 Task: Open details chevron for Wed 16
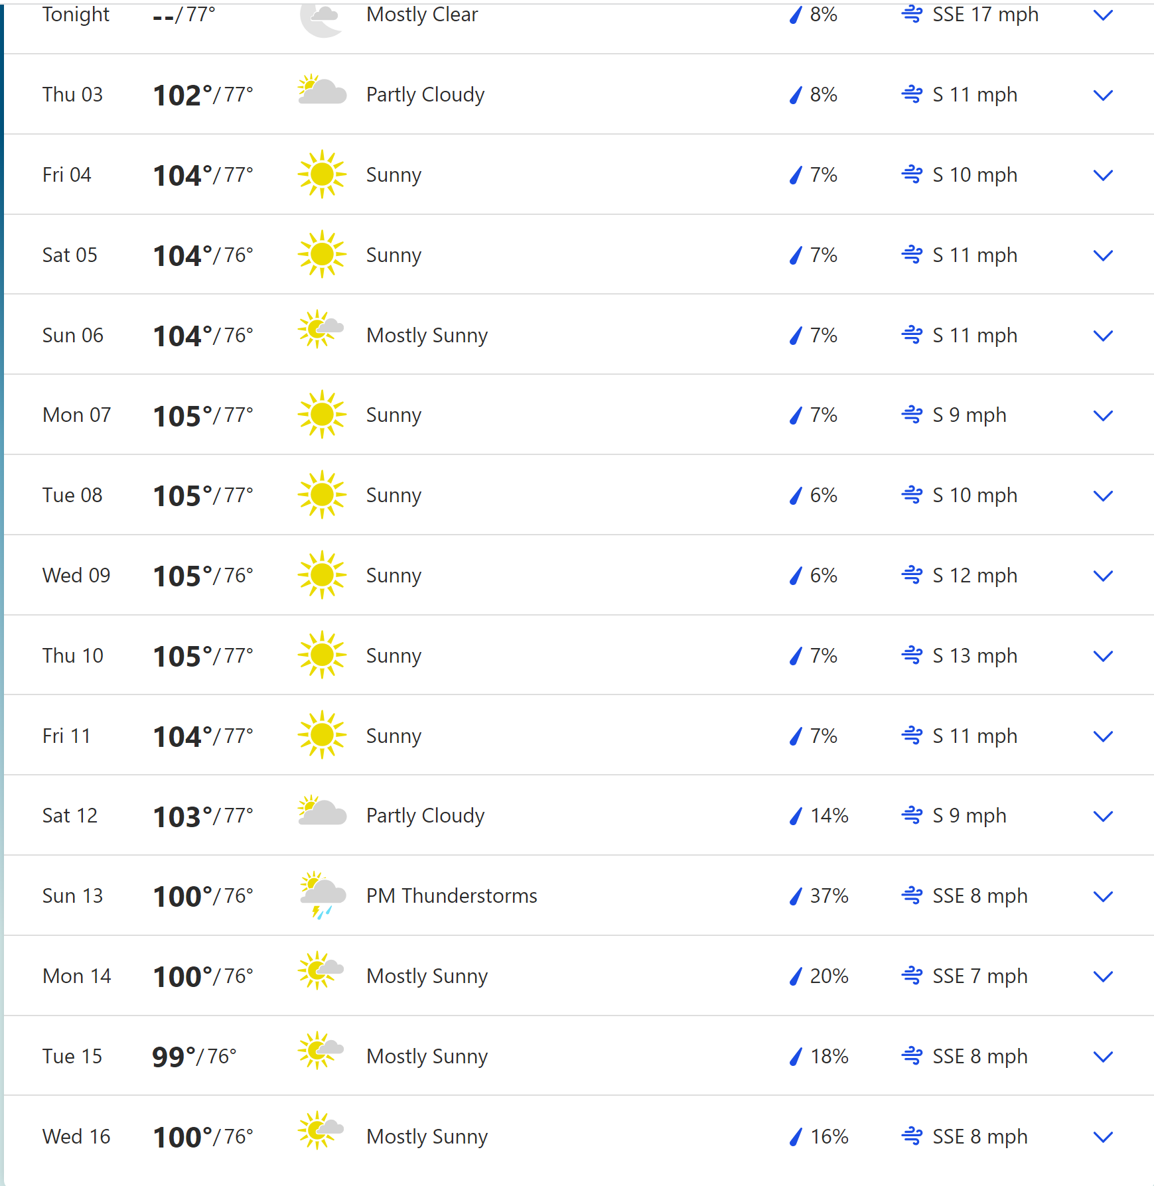point(1103,1138)
